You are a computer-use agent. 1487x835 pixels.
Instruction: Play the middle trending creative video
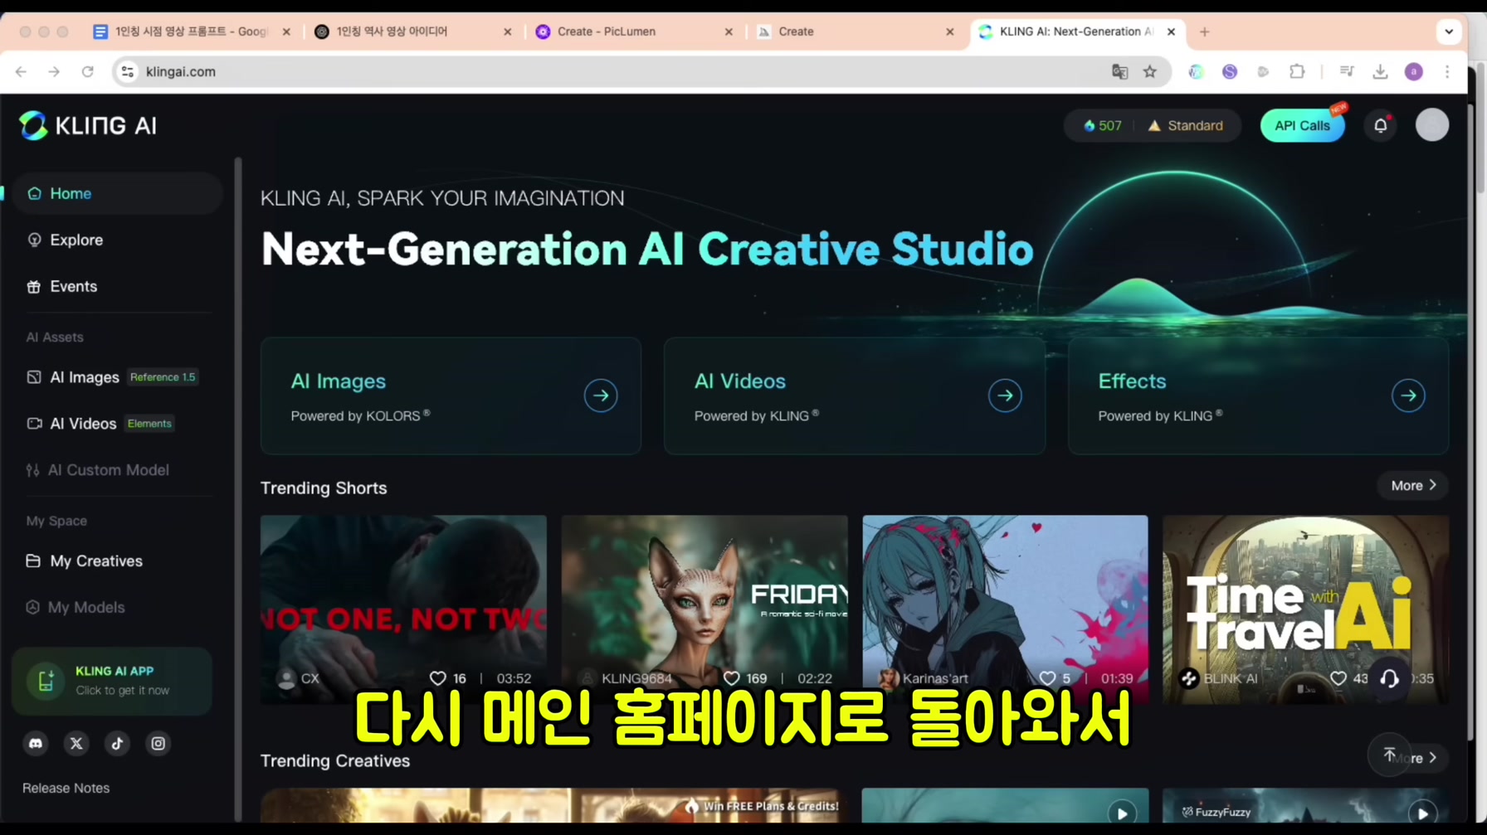coord(1122,813)
